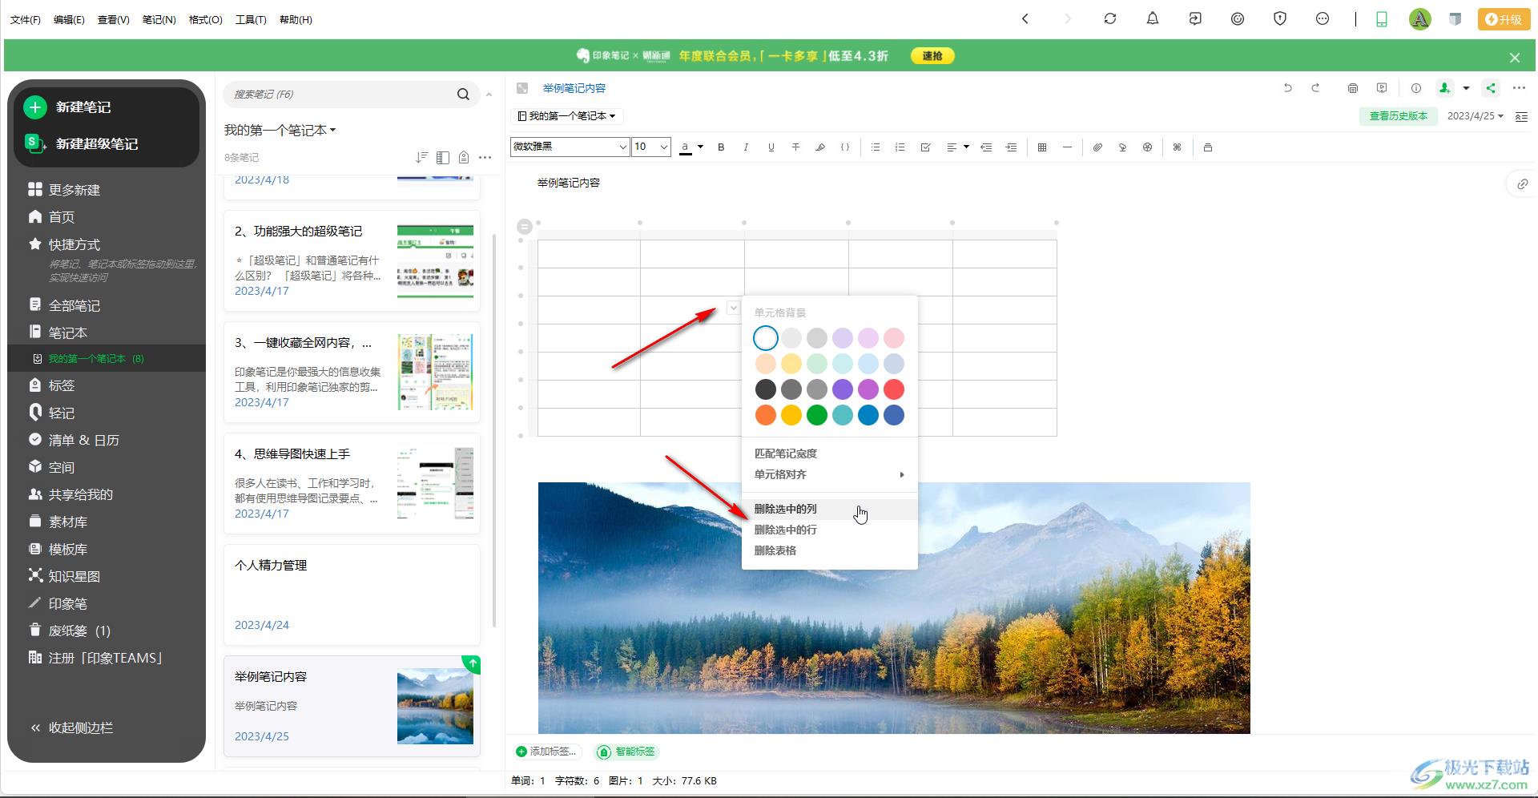The height and width of the screenshot is (798, 1538).
Task: Decrease paragraph indent
Action: tap(986, 147)
